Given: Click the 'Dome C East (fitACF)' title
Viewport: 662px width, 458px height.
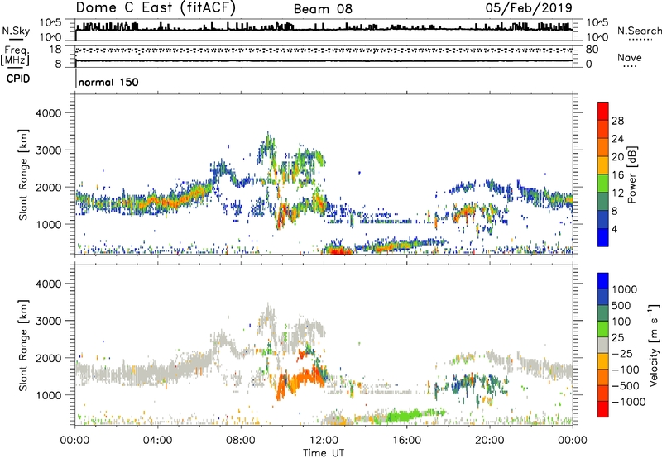Looking at the screenshot, I should pos(156,8).
